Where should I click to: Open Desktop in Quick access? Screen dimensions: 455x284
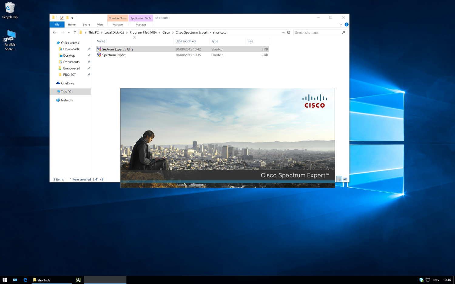tap(69, 55)
